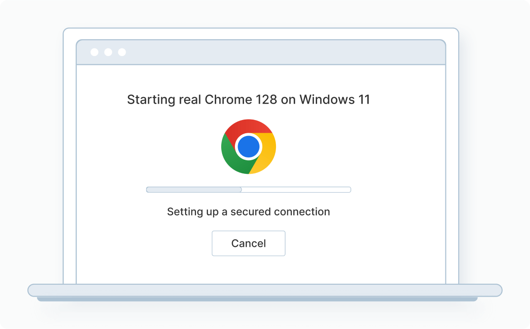
Task: Click the third window dot in title bar
Action: (122, 52)
